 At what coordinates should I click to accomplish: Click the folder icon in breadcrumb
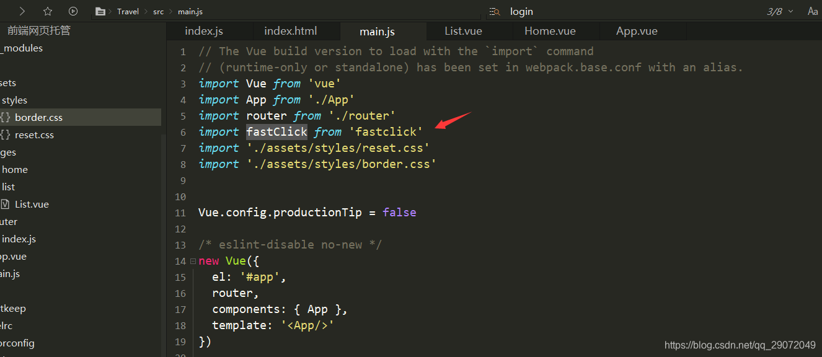[x=100, y=11]
